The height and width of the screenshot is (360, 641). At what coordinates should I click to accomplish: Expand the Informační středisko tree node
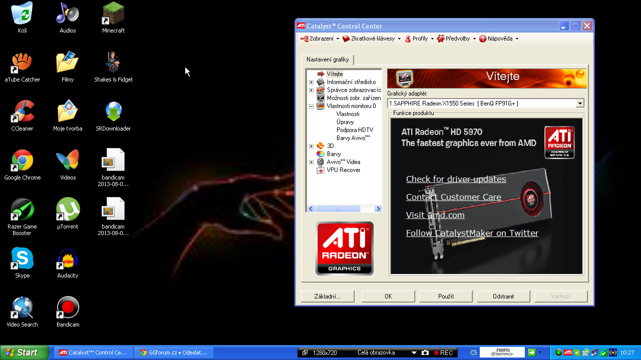[311, 82]
